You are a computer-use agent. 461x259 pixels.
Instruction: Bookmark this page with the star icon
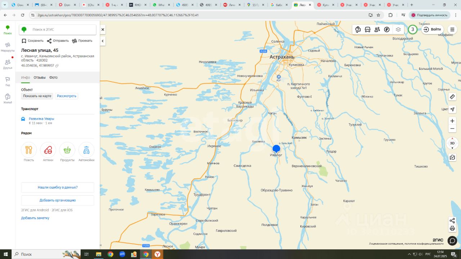tap(379, 15)
